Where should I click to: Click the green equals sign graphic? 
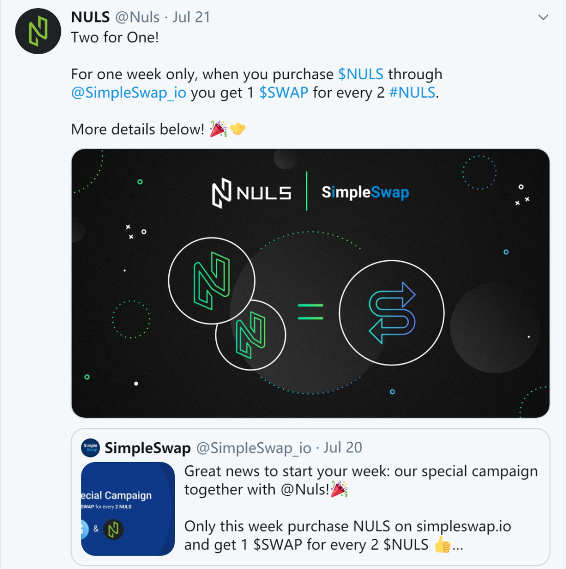coord(310,312)
